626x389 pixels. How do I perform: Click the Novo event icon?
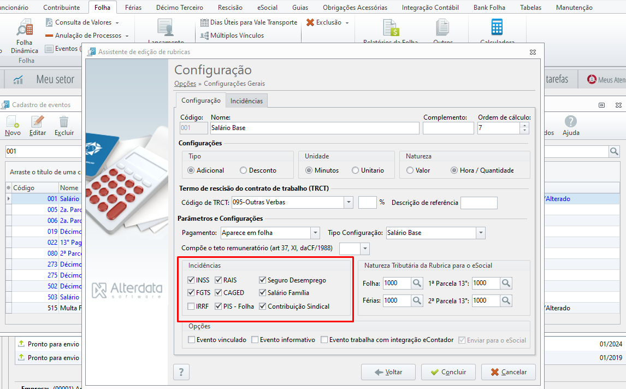pos(13,121)
